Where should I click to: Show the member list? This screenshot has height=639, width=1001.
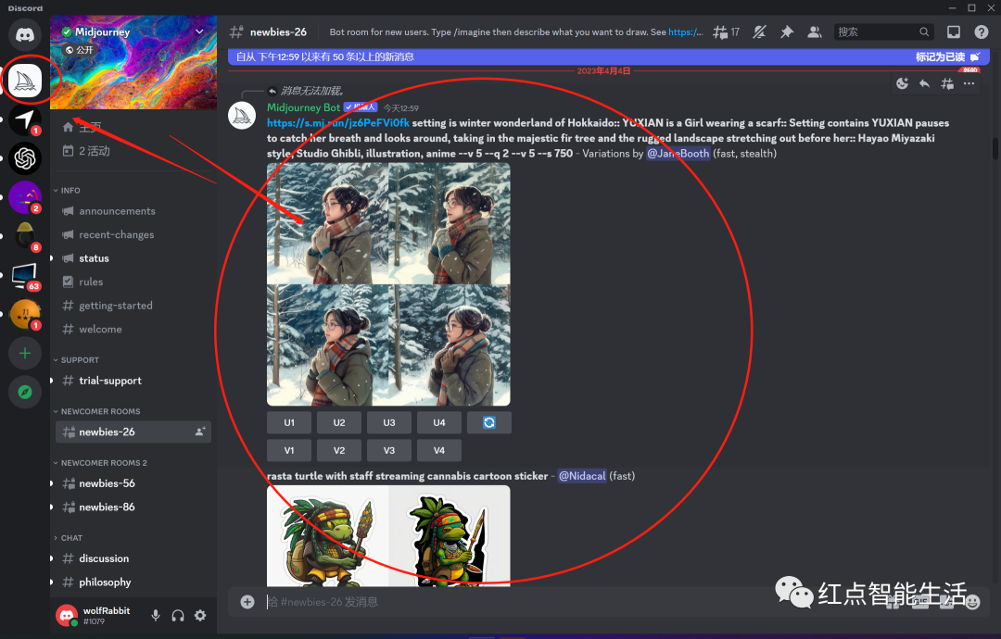(814, 31)
